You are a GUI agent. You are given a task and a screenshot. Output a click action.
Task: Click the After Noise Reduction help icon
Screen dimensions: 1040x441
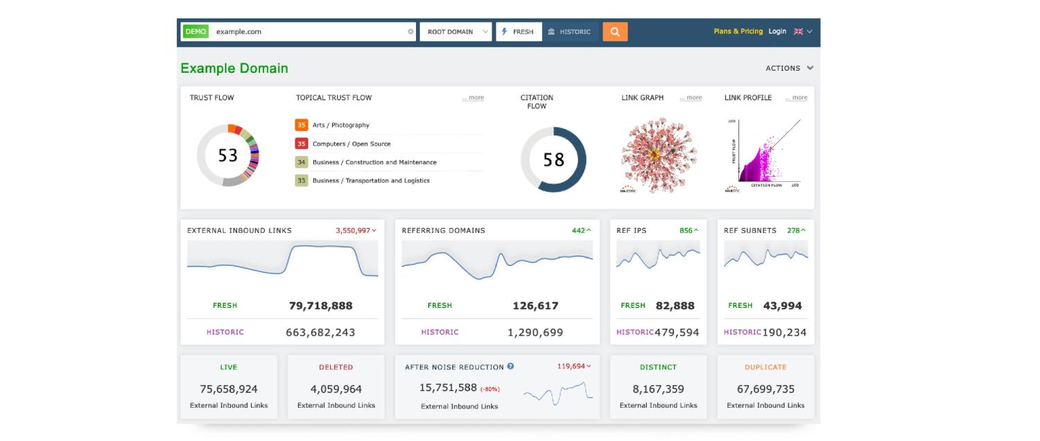click(x=510, y=366)
